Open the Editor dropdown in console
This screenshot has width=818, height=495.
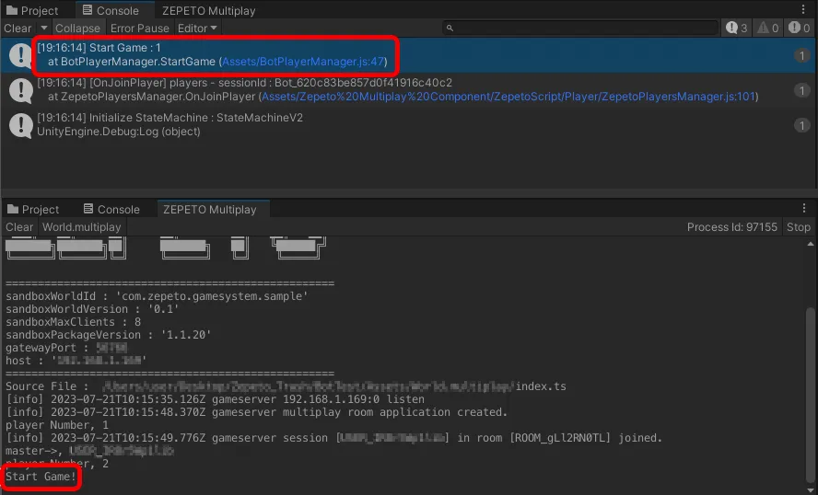[x=197, y=29]
